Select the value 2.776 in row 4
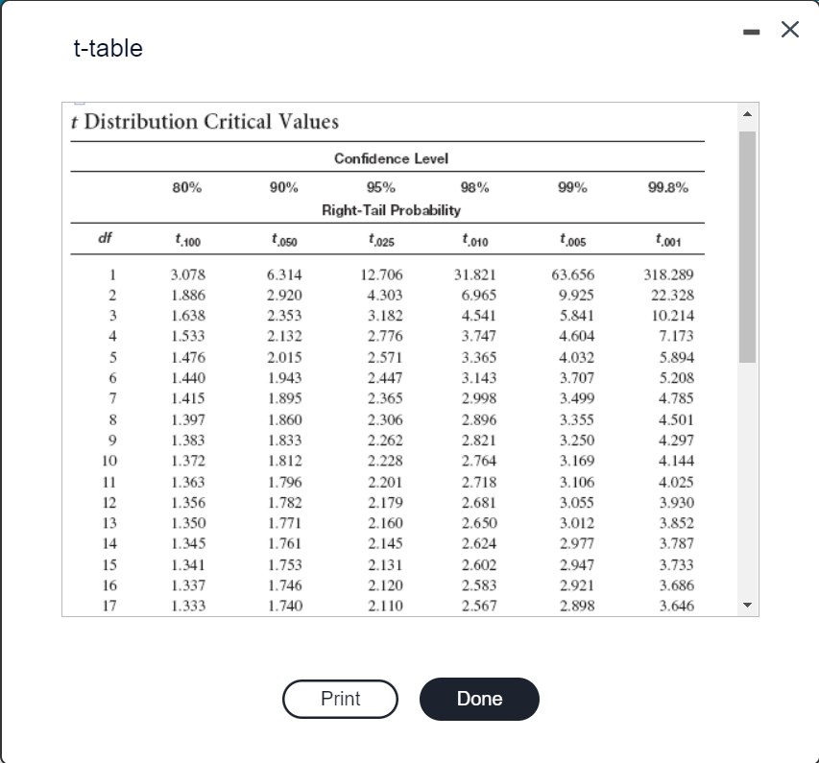The height and width of the screenshot is (763, 819). pyautogui.click(x=385, y=336)
